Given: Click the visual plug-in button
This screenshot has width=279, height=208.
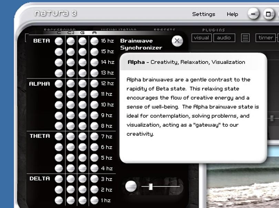Looking at the screenshot, I should 201,38.
